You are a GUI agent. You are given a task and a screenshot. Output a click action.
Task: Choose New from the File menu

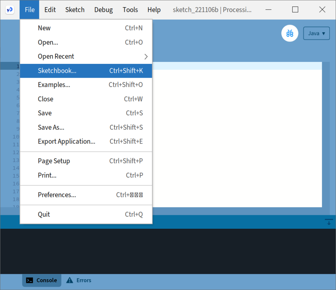tap(86, 28)
